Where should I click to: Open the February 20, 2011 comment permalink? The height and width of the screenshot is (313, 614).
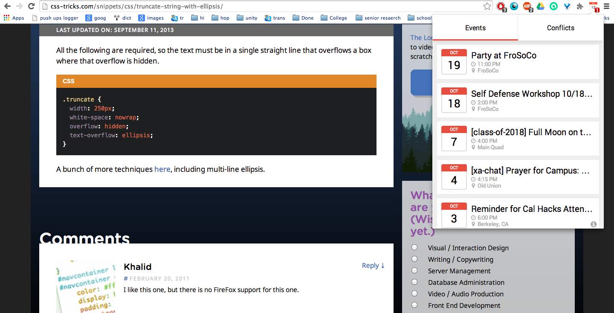[156, 278]
